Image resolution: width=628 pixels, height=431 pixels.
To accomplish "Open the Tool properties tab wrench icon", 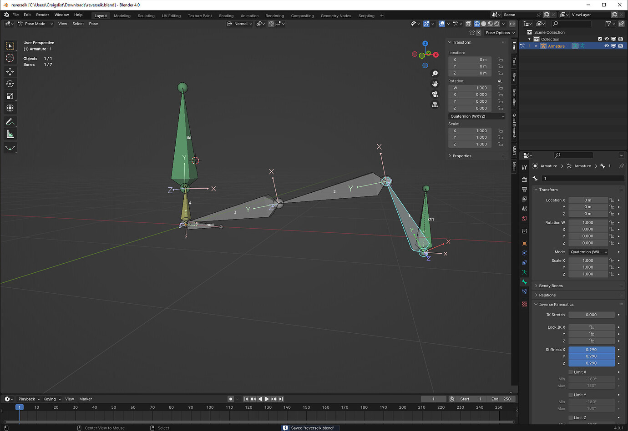I will (524, 167).
